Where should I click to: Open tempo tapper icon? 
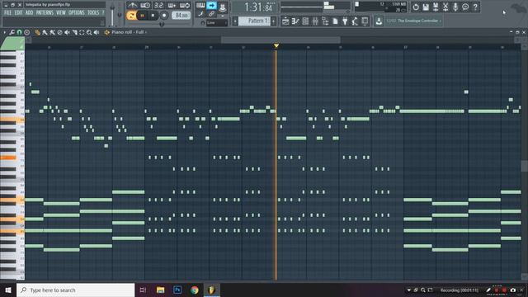[x=355, y=21]
